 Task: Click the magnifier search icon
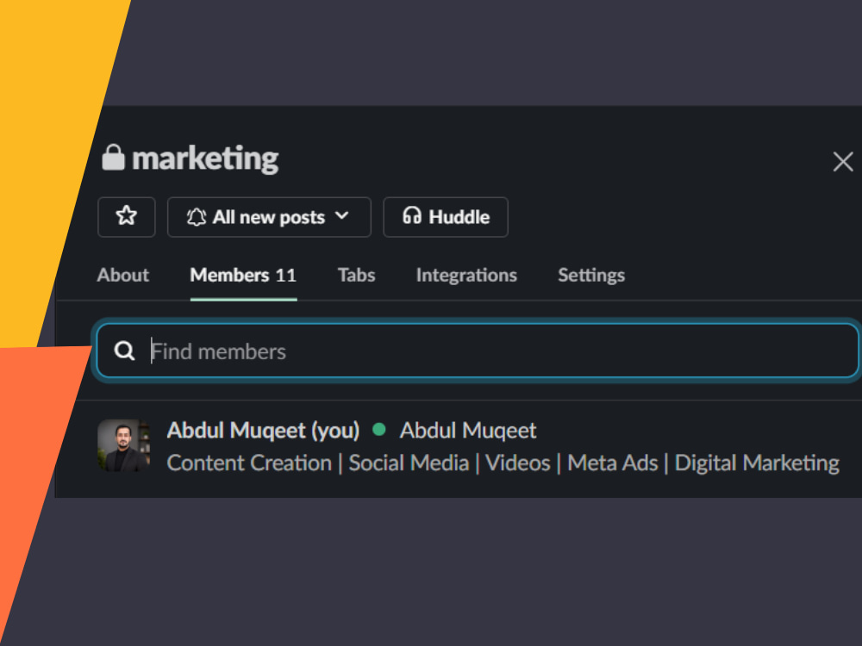(124, 351)
